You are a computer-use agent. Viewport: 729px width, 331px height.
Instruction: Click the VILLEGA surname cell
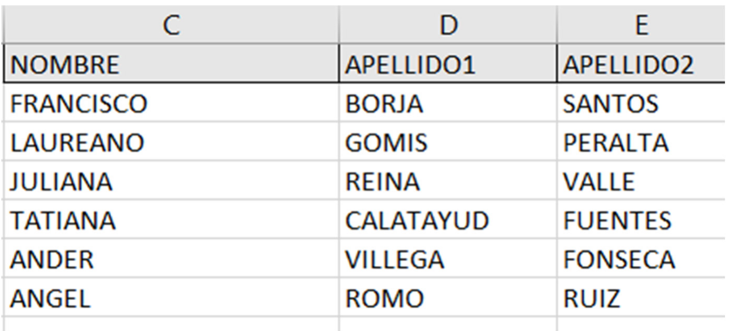pos(448,260)
